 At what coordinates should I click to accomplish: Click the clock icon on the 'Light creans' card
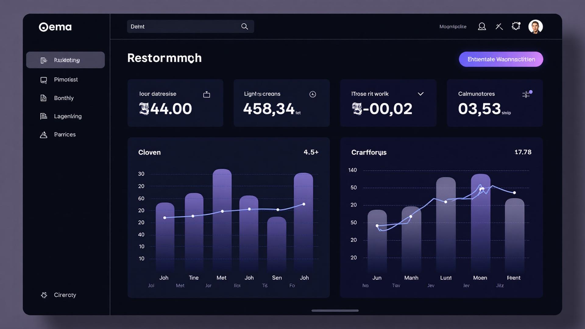[x=313, y=94]
